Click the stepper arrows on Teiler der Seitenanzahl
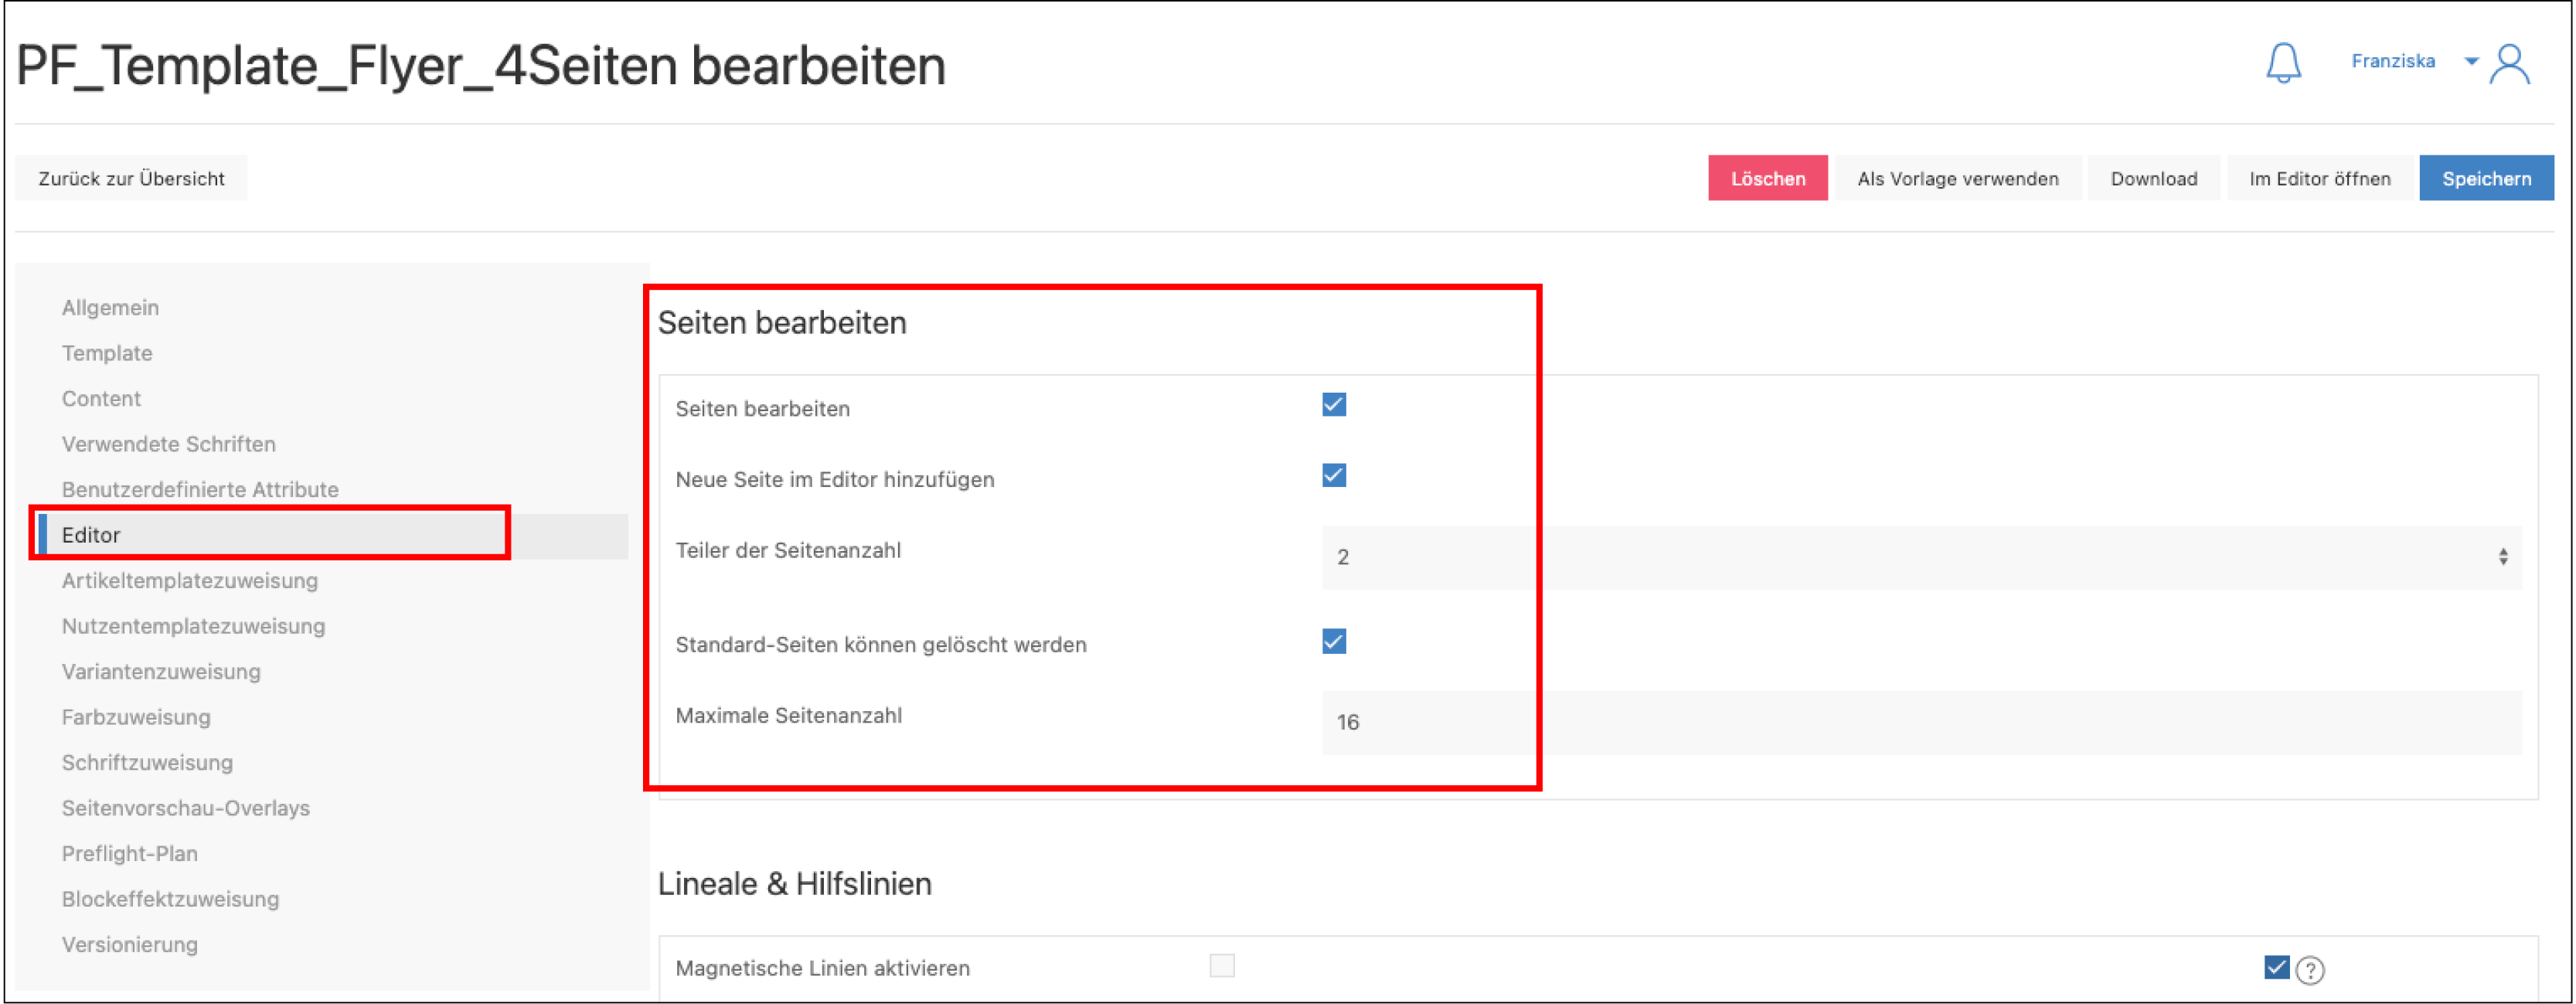This screenshot has height=1004, width=2576. [2505, 556]
